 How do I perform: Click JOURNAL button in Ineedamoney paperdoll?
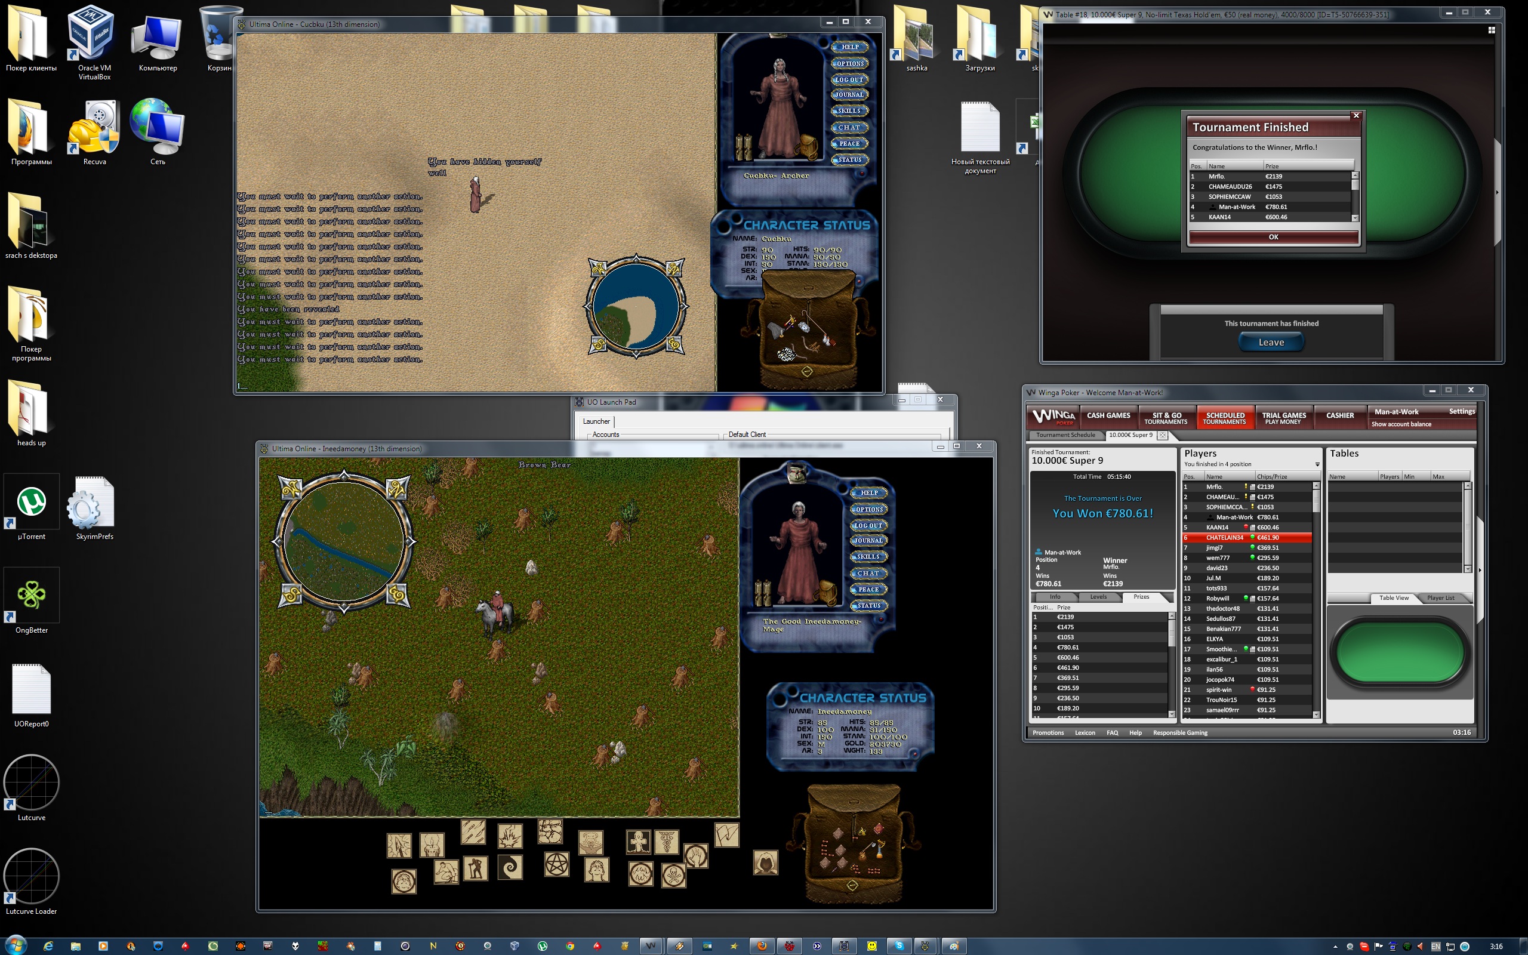(869, 541)
